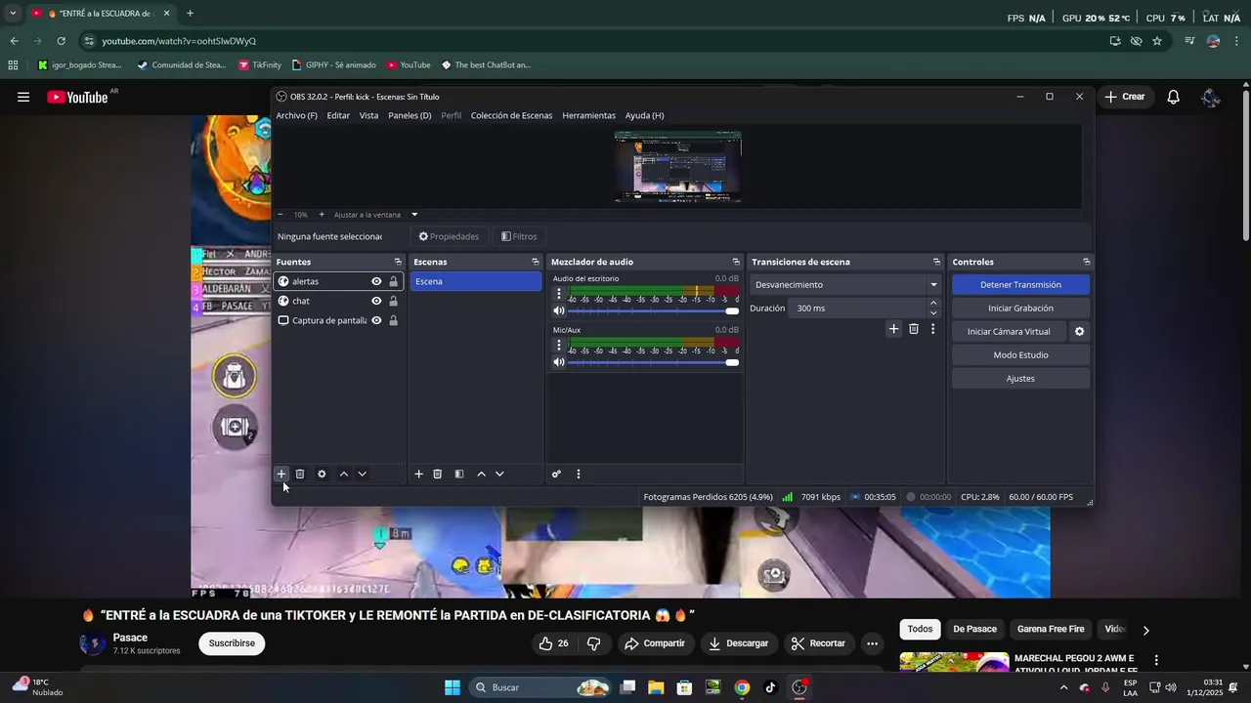This screenshot has width=1251, height=703.
Task: Open OBS Ajustes
Action: click(1020, 379)
